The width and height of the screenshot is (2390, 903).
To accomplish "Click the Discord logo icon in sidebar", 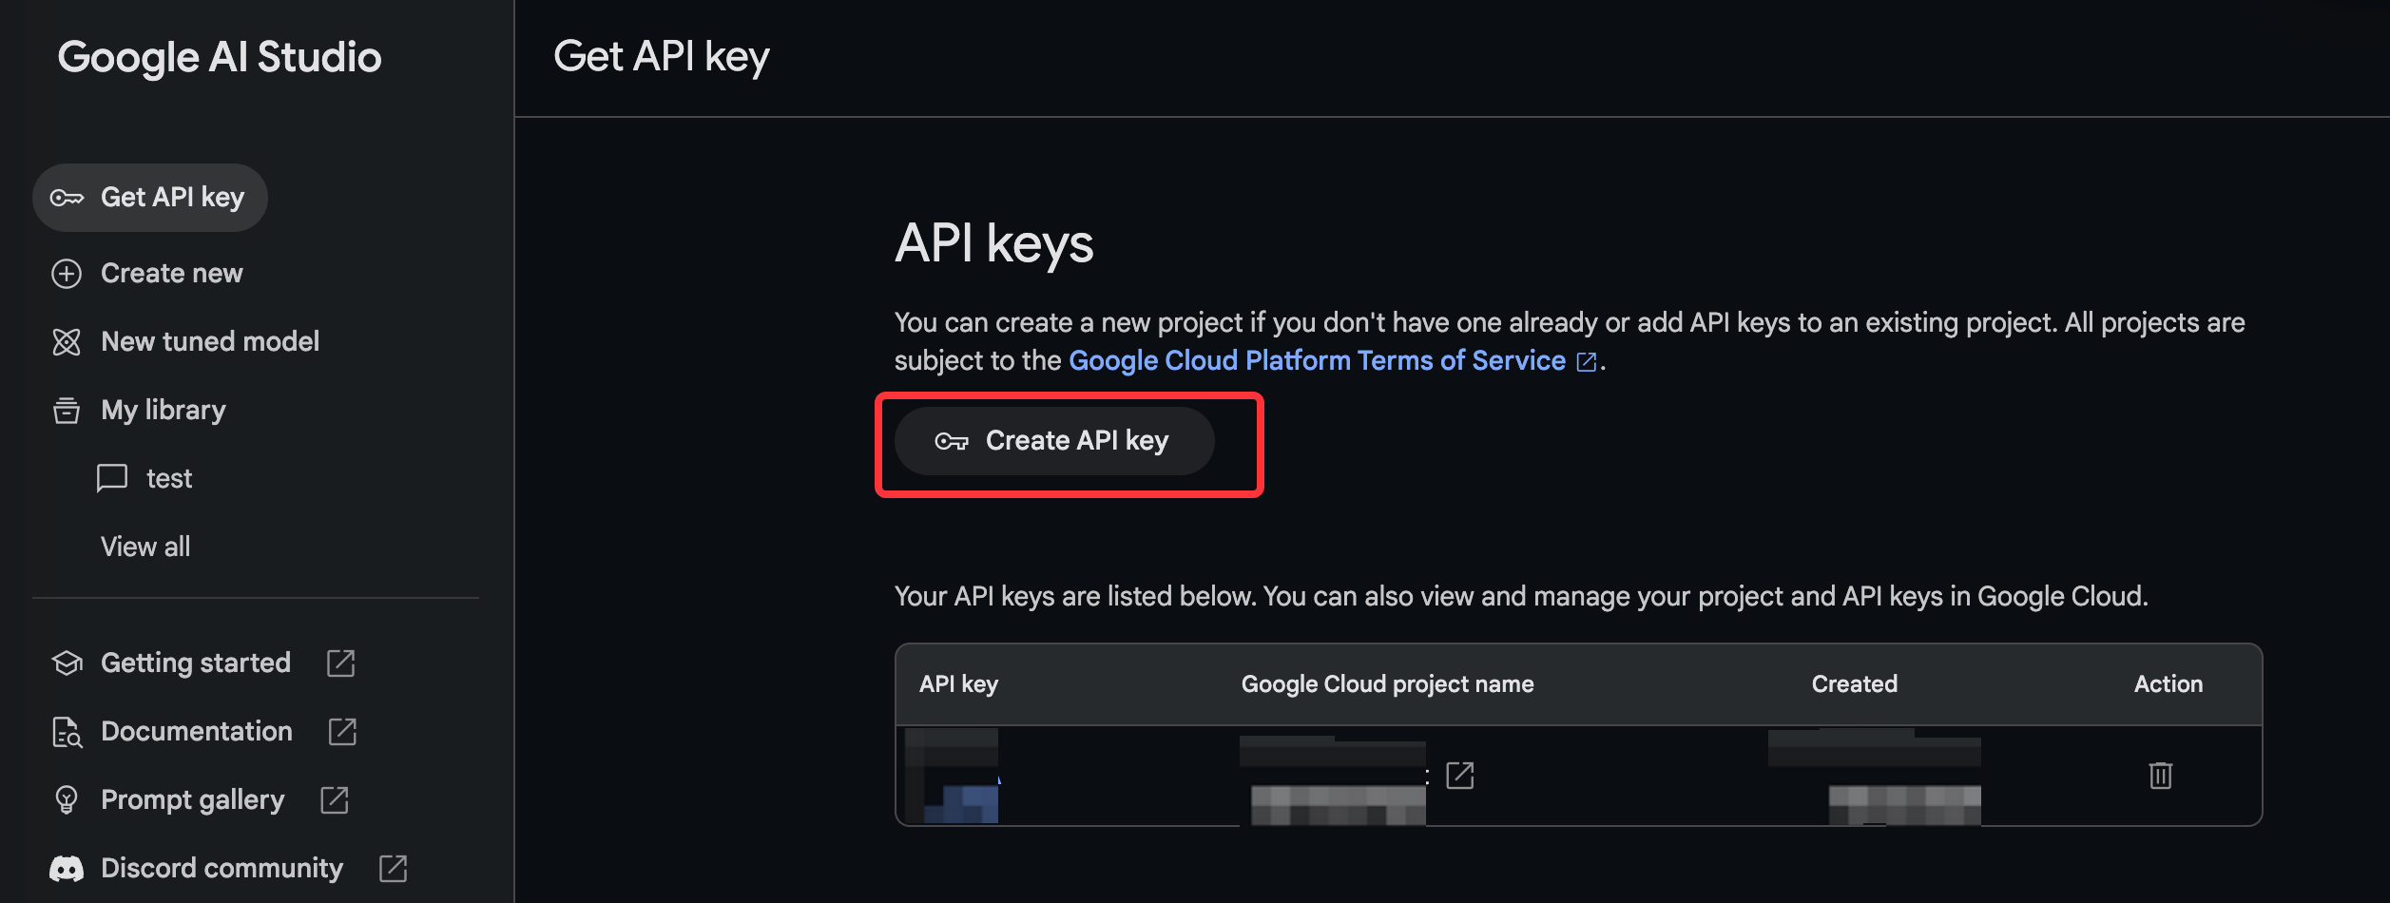I will (67, 869).
